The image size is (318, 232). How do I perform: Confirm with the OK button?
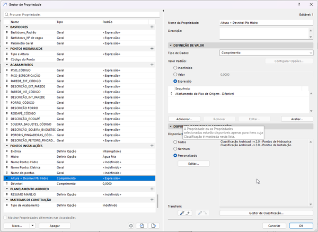pyautogui.click(x=301, y=226)
